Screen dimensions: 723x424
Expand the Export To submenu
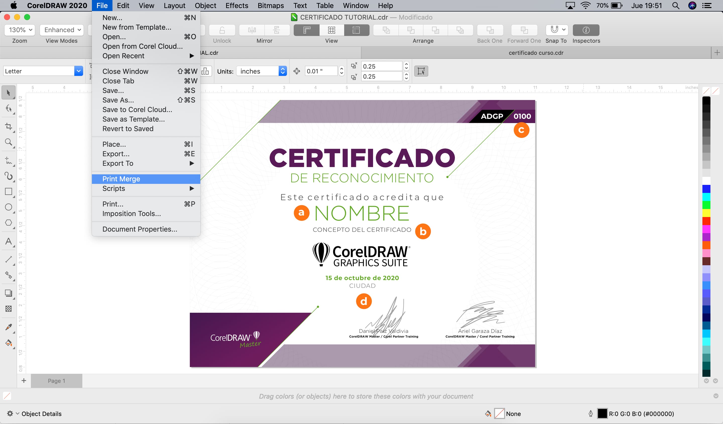(146, 163)
